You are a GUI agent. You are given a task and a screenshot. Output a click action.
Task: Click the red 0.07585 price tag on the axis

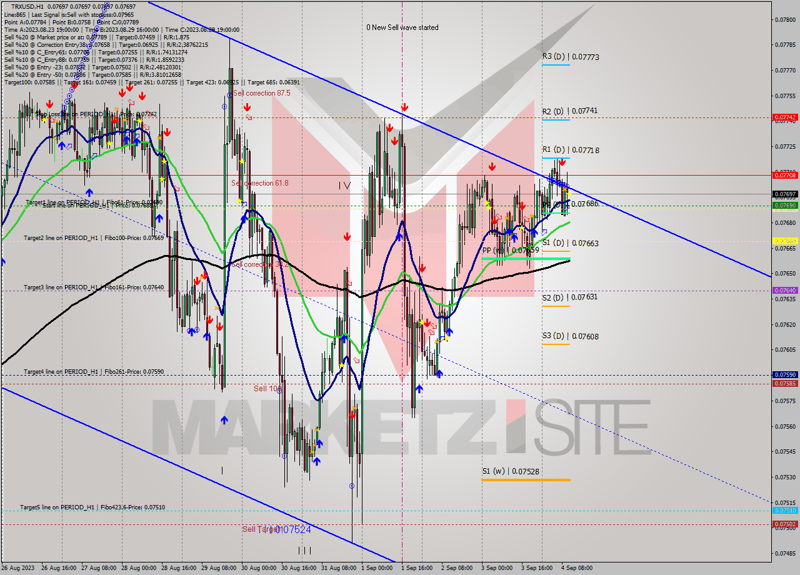(785, 384)
